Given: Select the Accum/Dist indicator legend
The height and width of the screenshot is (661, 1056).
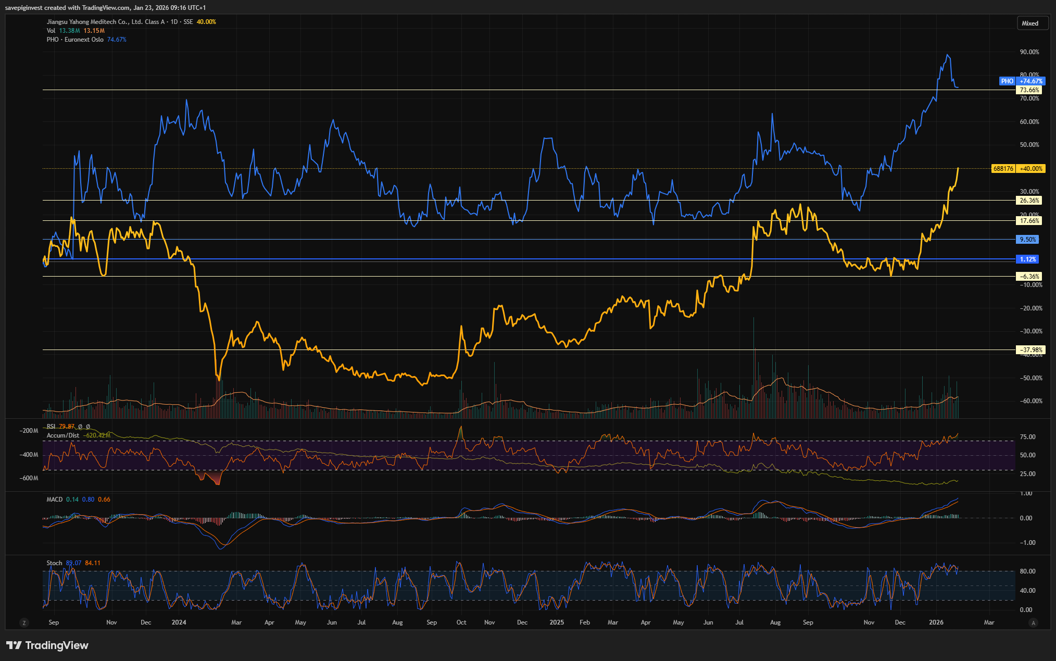Looking at the screenshot, I should [x=63, y=435].
